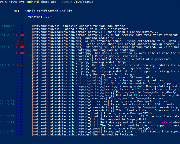Click the 126 records count

pyautogui.click(x=143, y=131)
